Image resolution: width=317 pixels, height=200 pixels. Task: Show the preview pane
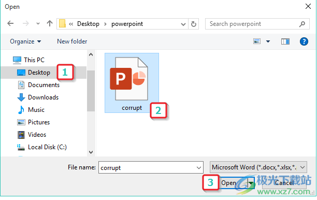click(285, 41)
